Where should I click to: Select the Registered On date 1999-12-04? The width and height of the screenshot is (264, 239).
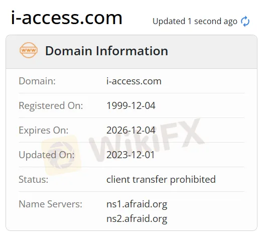point(131,105)
